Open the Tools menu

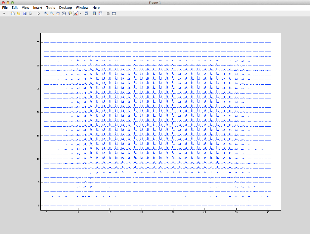pyautogui.click(x=51, y=8)
